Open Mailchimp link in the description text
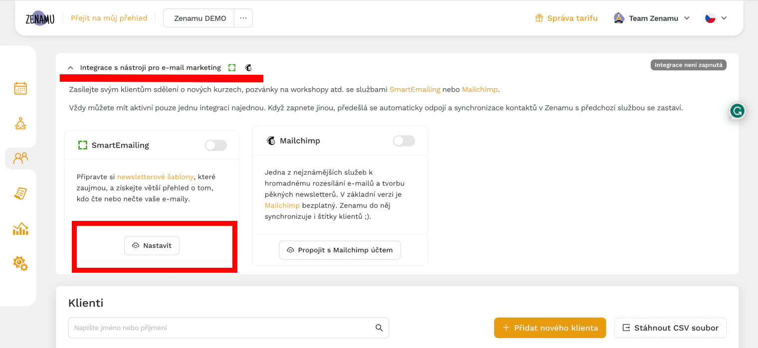 pos(480,90)
